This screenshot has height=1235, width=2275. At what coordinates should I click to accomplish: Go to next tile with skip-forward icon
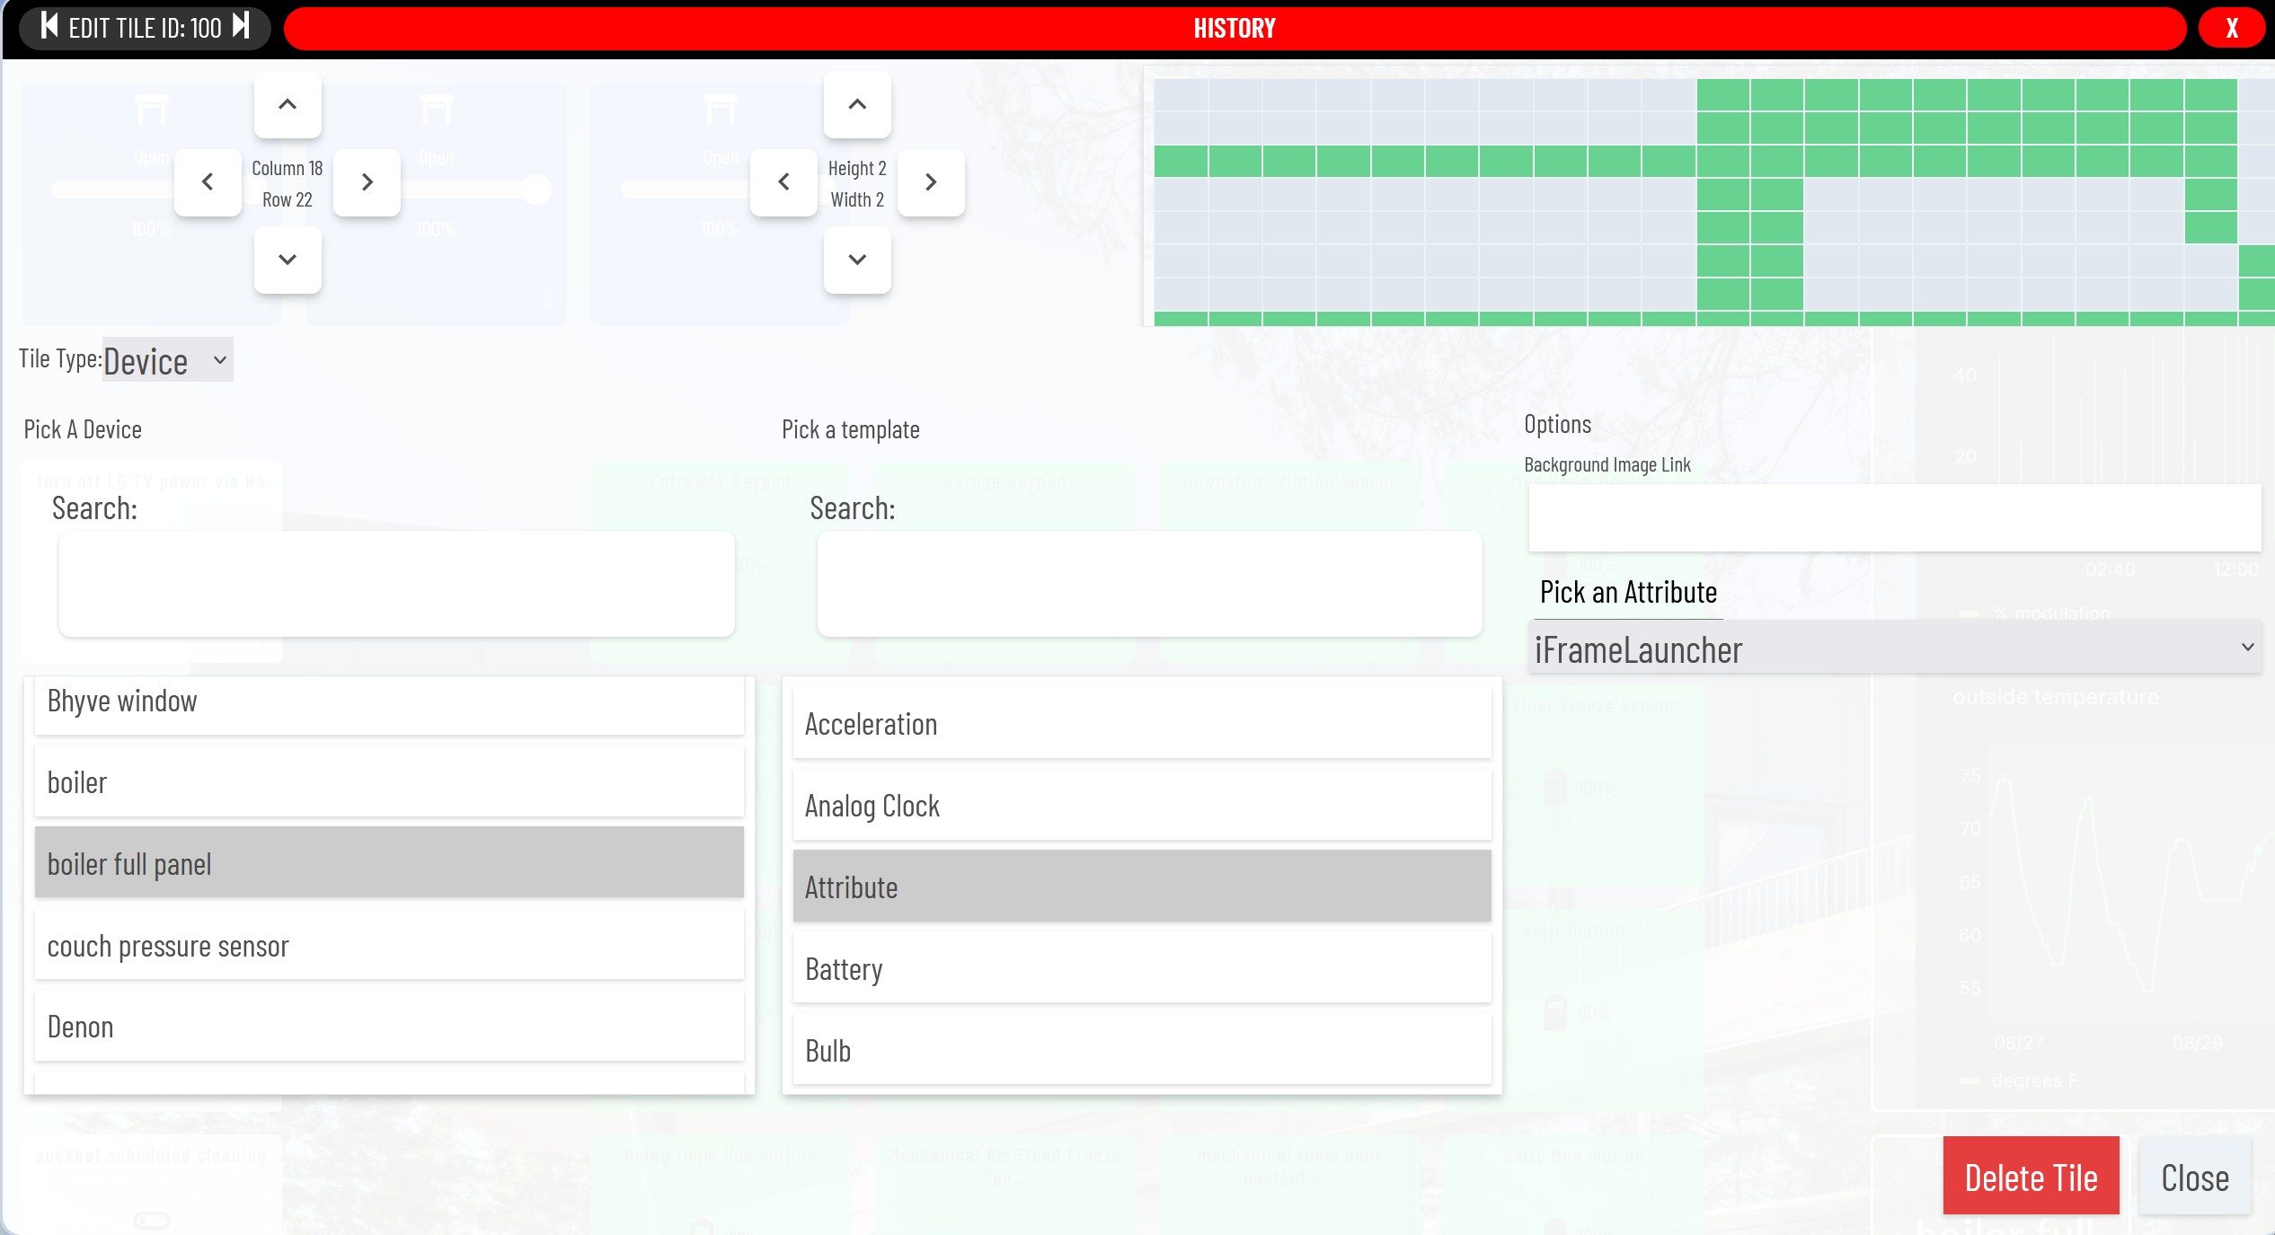pyautogui.click(x=240, y=27)
